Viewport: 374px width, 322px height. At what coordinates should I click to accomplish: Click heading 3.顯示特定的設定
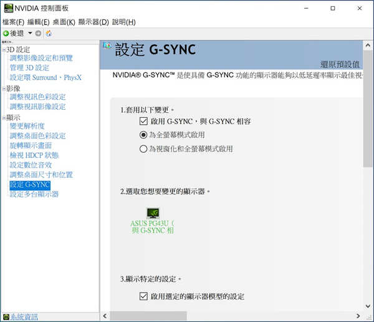click(151, 279)
